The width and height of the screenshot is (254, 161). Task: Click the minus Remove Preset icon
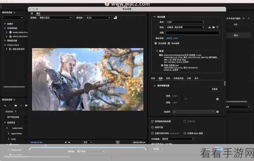[x=10, y=106]
